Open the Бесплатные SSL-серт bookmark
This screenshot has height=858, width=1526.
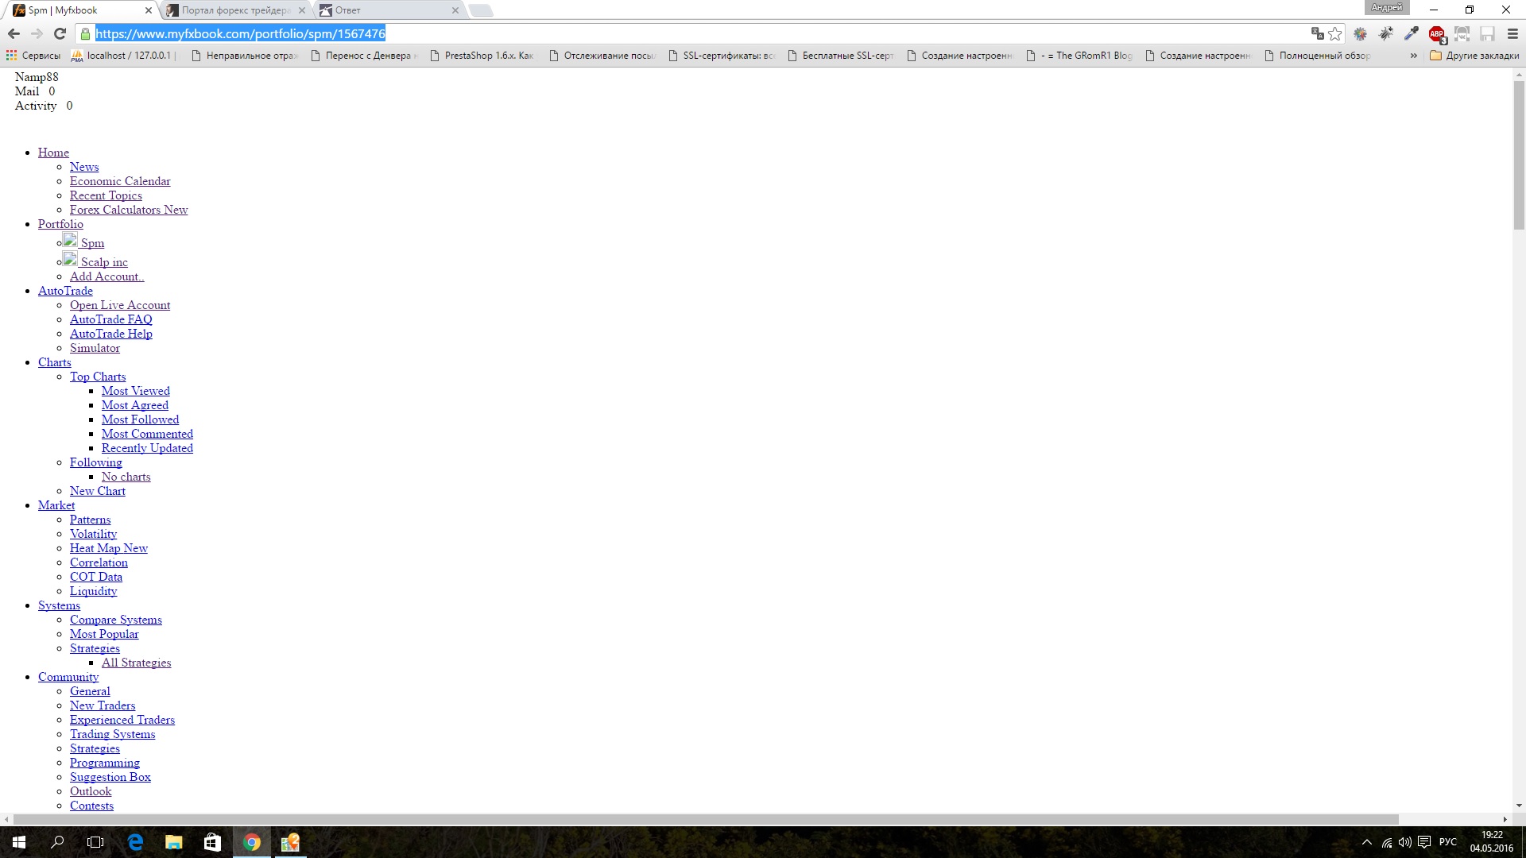[x=841, y=56]
